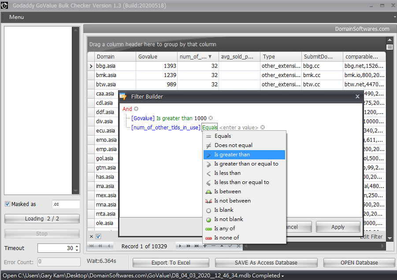Click the DomainSoftwares.com link
This screenshot has height=280, width=397.
coord(362,29)
